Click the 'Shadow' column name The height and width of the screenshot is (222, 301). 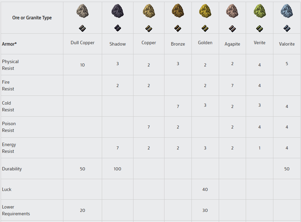pyautogui.click(x=118, y=44)
